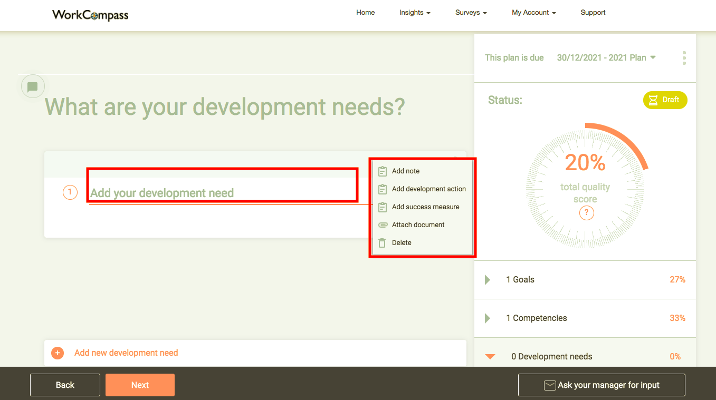
Task: Click the Attach document paperclip icon
Action: 382,225
